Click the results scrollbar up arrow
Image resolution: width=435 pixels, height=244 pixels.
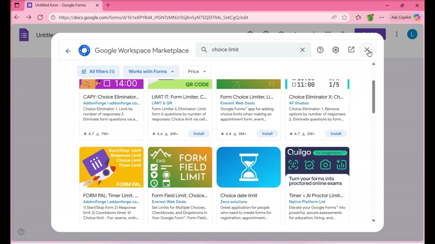(x=373, y=64)
